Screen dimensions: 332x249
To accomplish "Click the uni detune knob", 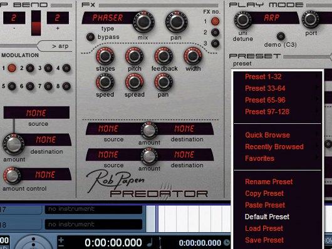I will click(243, 20).
